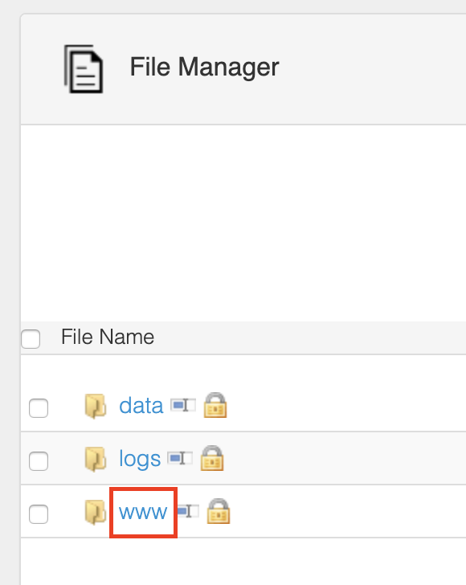466x585 pixels.
Task: Check the www folder checkbox
Action: click(39, 514)
